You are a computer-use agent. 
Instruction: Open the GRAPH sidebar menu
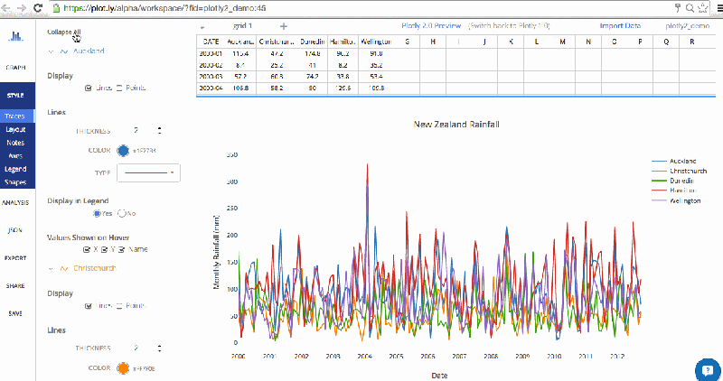(15, 68)
